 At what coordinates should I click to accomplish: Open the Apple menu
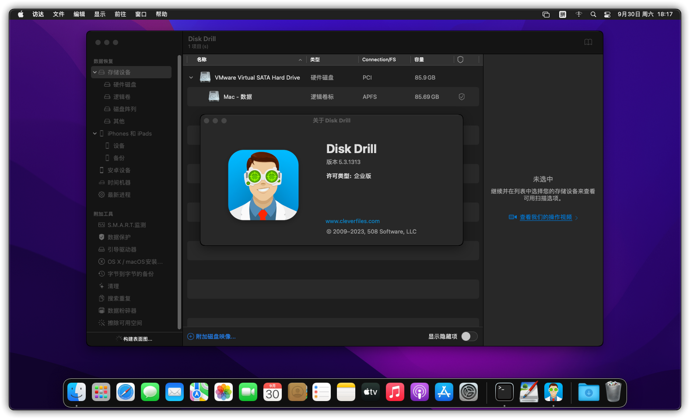tap(21, 14)
